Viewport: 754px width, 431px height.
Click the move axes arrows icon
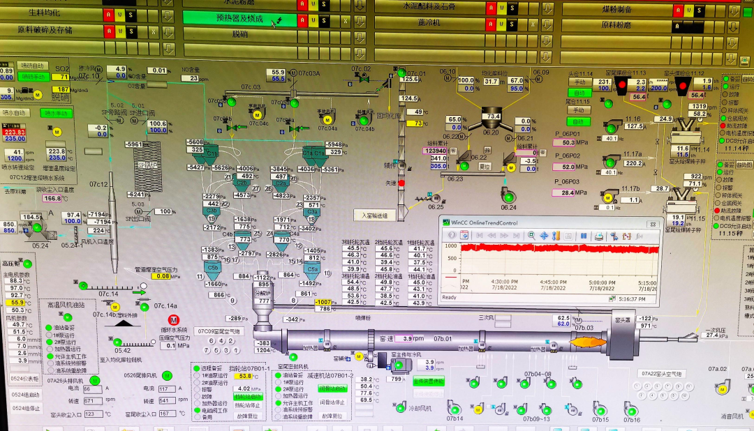click(x=544, y=236)
